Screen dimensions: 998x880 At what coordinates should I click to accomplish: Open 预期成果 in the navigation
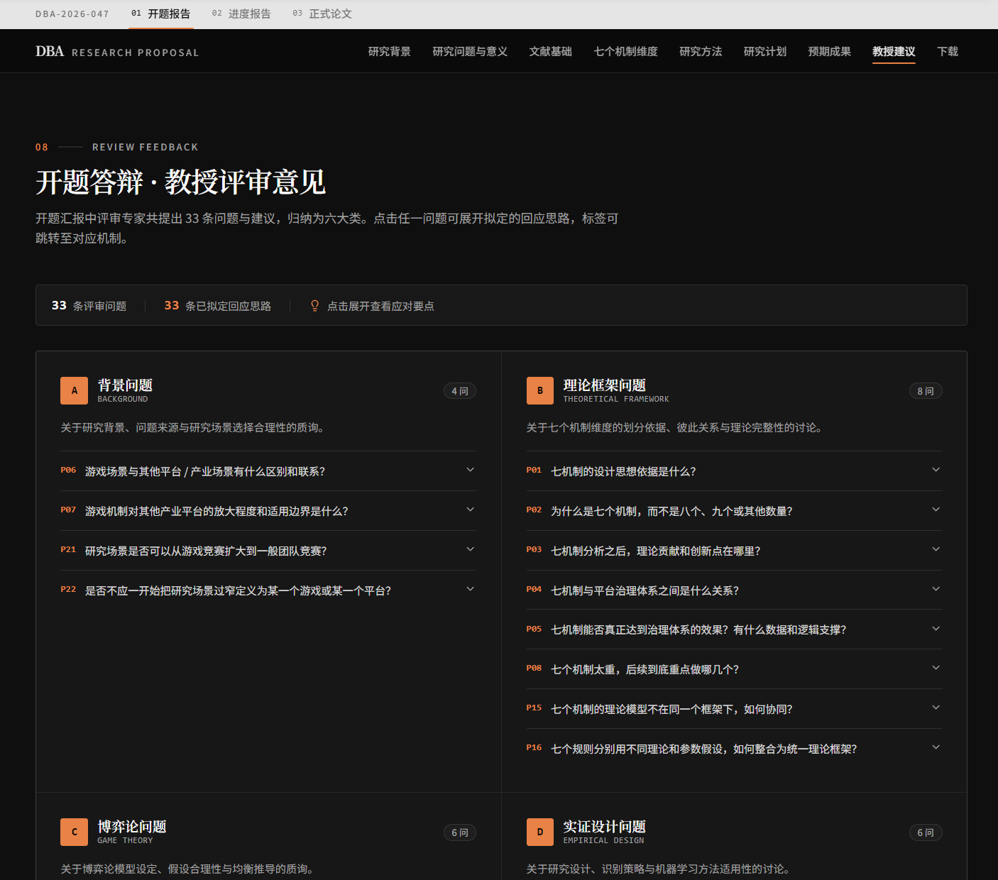click(830, 52)
